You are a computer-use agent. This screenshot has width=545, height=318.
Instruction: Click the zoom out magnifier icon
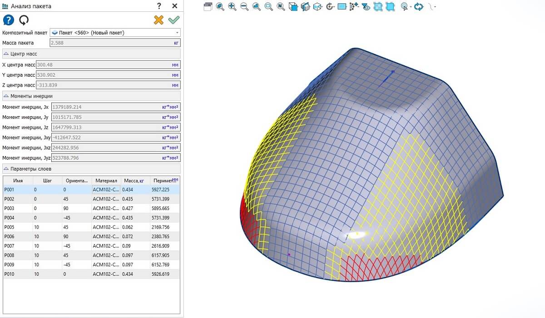tap(244, 6)
